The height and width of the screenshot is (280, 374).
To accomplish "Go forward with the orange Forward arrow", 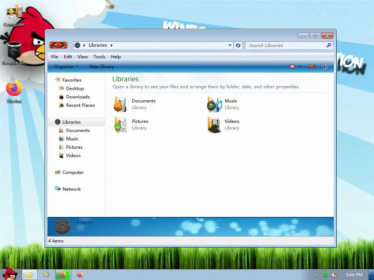I will click(x=63, y=45).
